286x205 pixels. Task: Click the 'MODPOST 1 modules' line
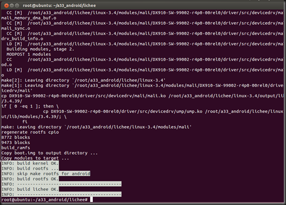tap(29, 54)
